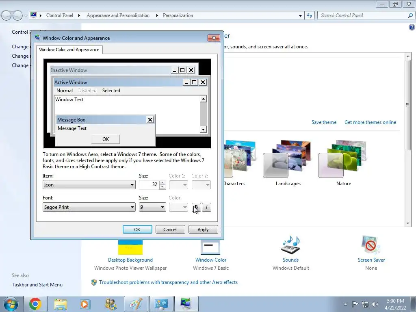Viewport: 416px width, 312px height.
Task: Click Appearance and Personalization breadcrumb
Action: 118,15
